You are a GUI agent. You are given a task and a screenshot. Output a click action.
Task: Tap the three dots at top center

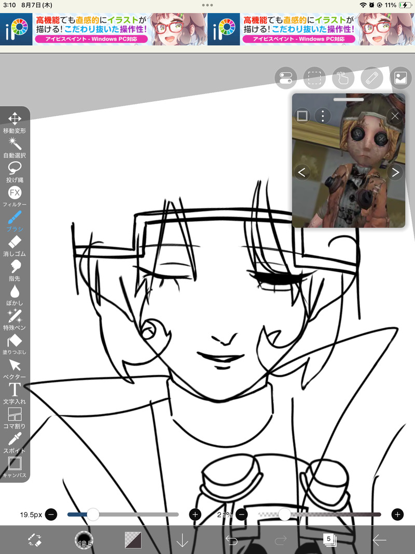[x=208, y=5]
